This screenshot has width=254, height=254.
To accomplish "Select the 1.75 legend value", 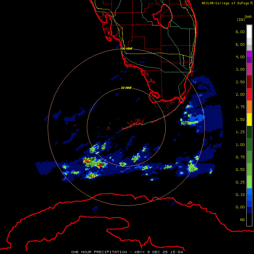I will click(240, 107).
